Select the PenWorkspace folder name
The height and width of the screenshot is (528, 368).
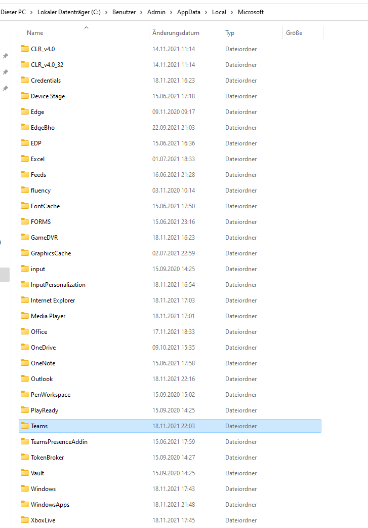pyautogui.click(x=51, y=395)
